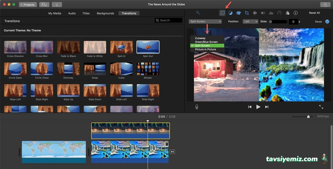
Task: Open the color correction palette icon
Action: pyautogui.click(x=238, y=13)
